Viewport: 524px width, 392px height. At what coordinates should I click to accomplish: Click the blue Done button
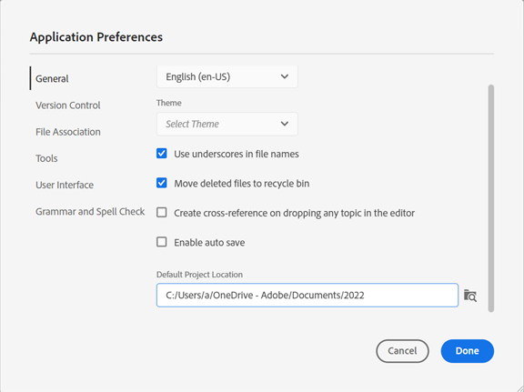[468, 351]
